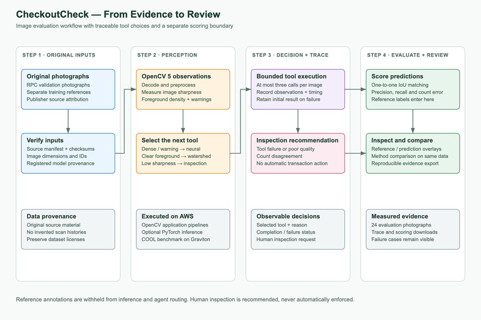Select the 'Data provenance' box heading
This screenshot has height=320, width=481.
pyautogui.click(x=51, y=216)
